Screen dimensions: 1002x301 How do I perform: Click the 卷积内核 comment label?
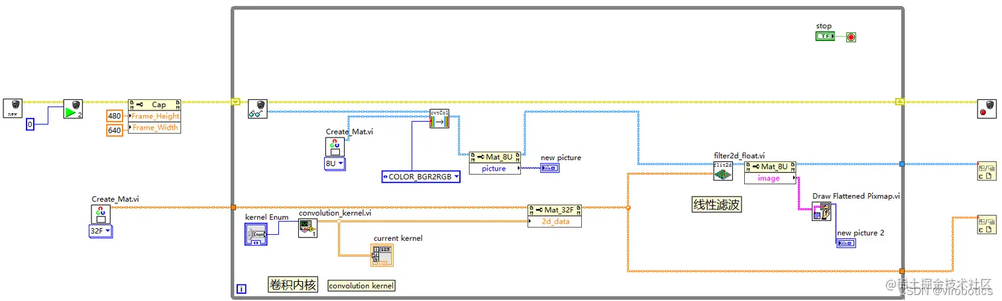click(x=293, y=285)
